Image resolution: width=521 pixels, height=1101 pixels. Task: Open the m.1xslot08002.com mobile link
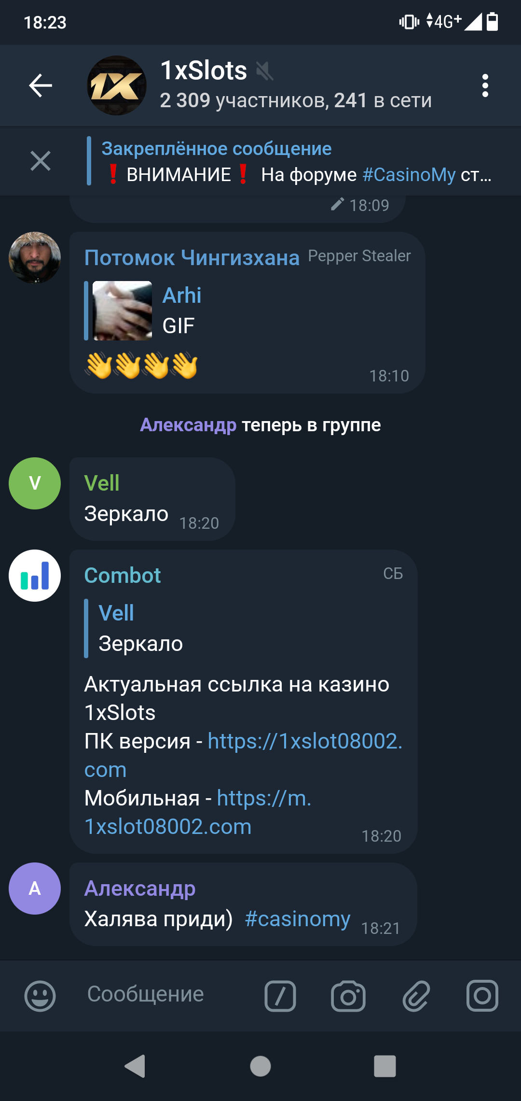coord(198,812)
